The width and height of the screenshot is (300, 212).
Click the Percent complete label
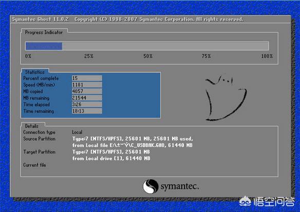(41, 78)
